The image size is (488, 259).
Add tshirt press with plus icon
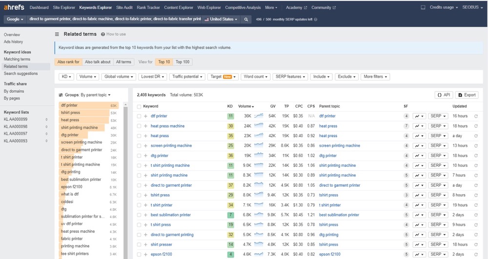pyautogui.click(x=145, y=195)
